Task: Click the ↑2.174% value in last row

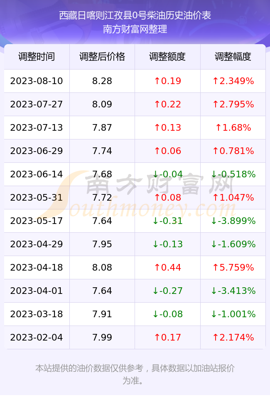Action: [233, 338]
